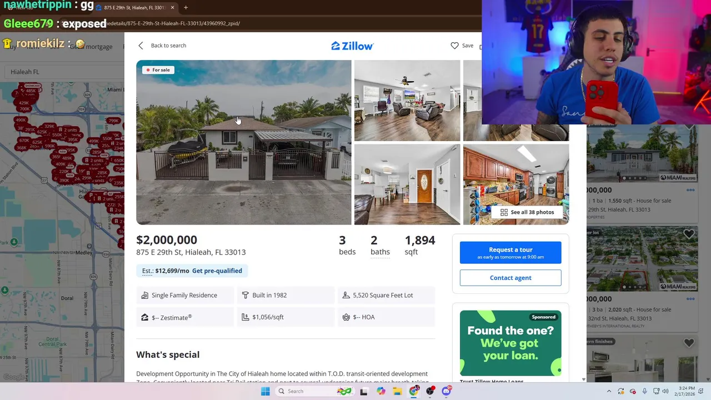Click the volume speaker tray icon
This screenshot has height=400, width=711.
(x=665, y=391)
